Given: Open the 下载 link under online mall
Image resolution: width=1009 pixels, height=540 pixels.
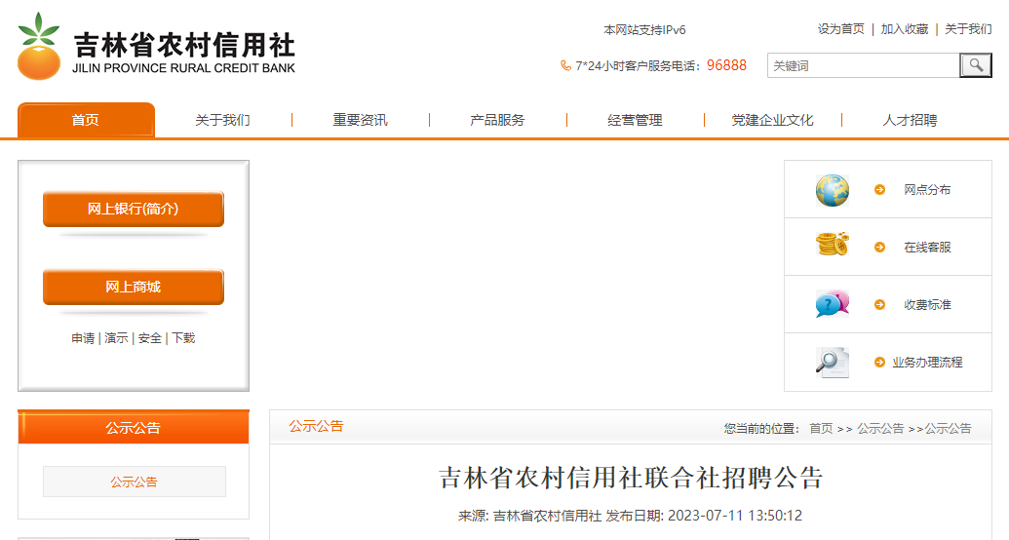Looking at the screenshot, I should 183,338.
